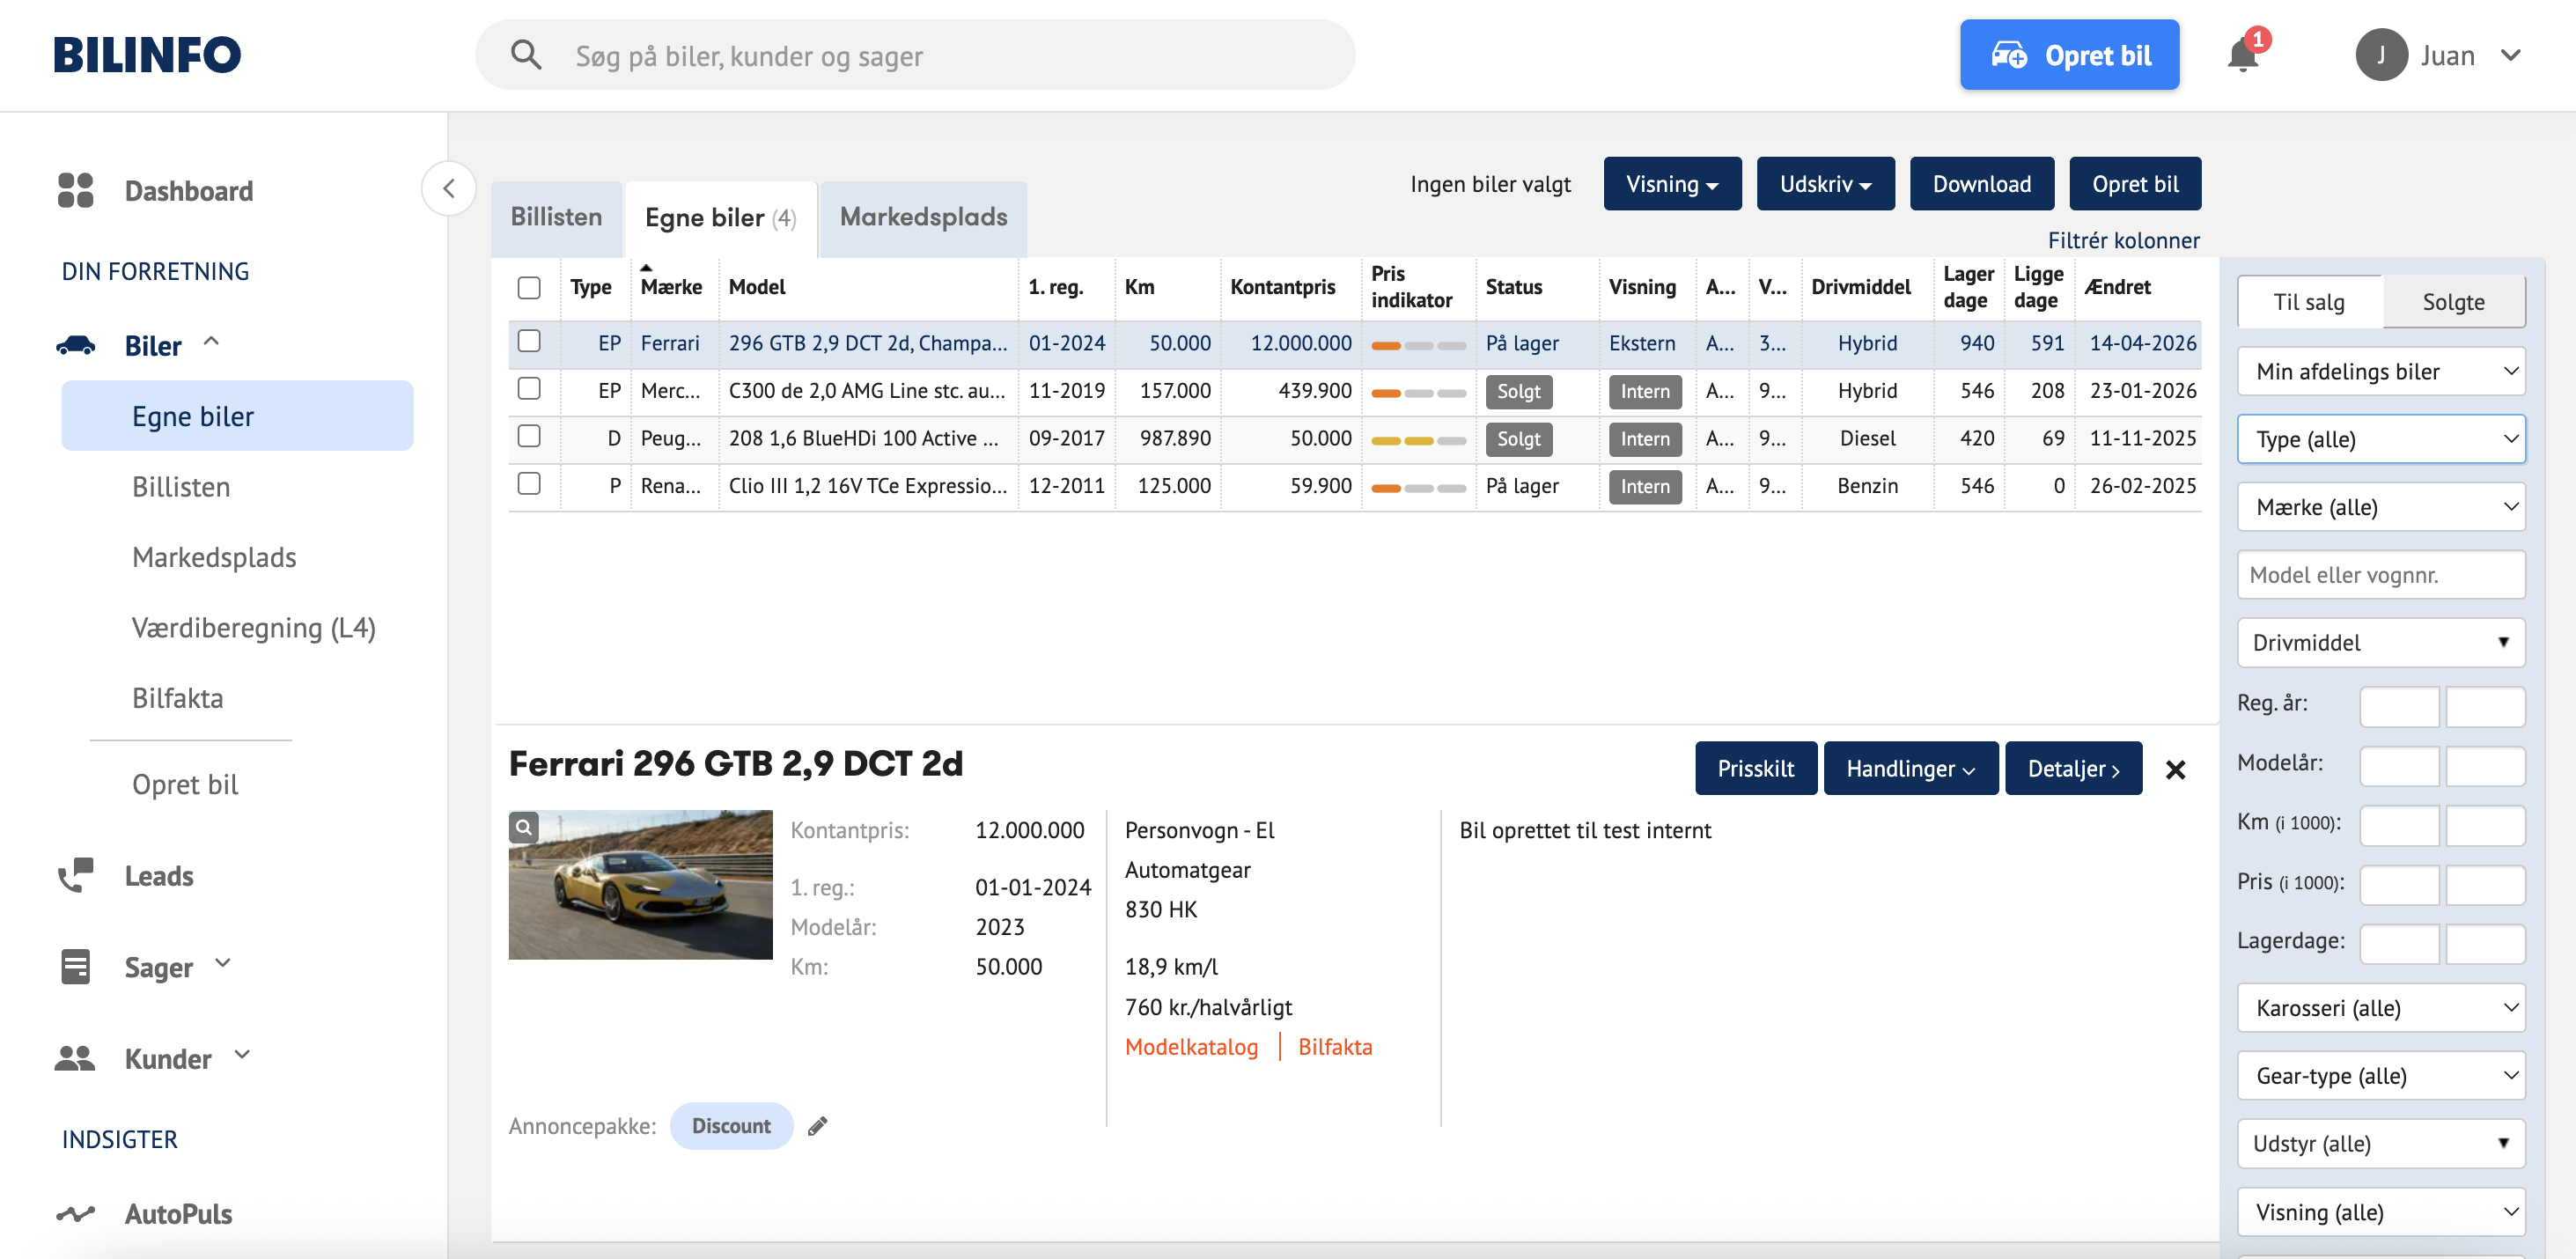2576x1259 pixels.
Task: Open the Mærke (alle) dropdown
Action: pyautogui.click(x=2381, y=507)
